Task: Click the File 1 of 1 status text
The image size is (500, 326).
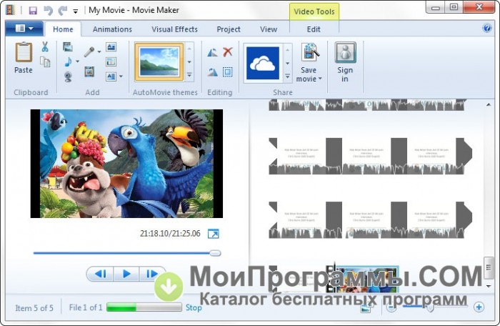Action: pos(86,307)
